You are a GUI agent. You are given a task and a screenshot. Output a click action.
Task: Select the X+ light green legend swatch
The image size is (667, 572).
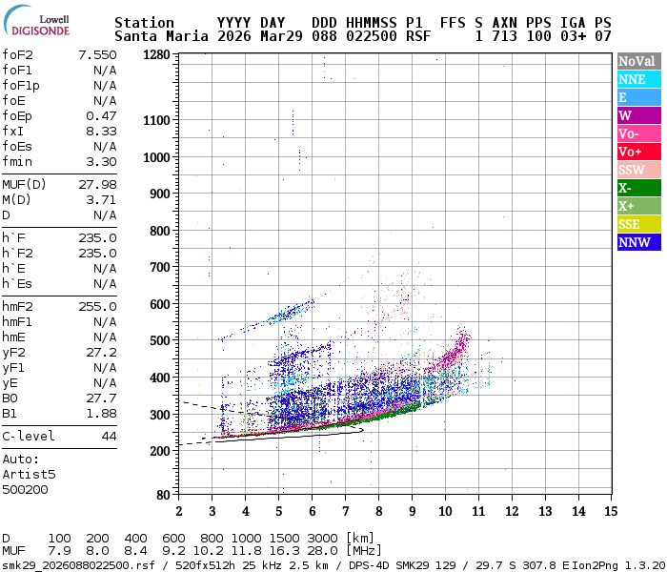[639, 206]
